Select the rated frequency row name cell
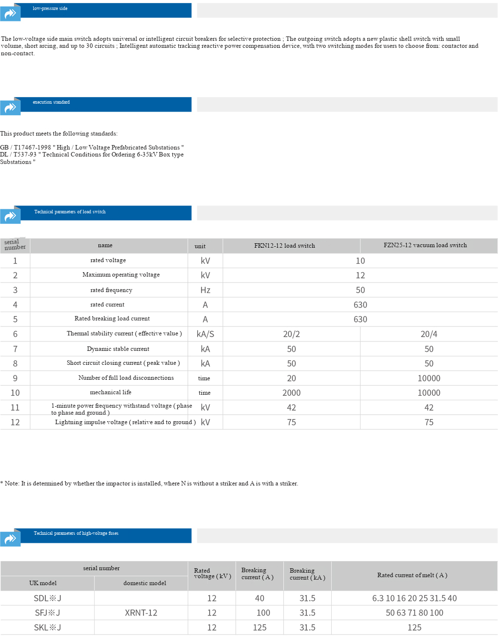Image resolution: width=498 pixels, height=638 pixels. coord(111,290)
